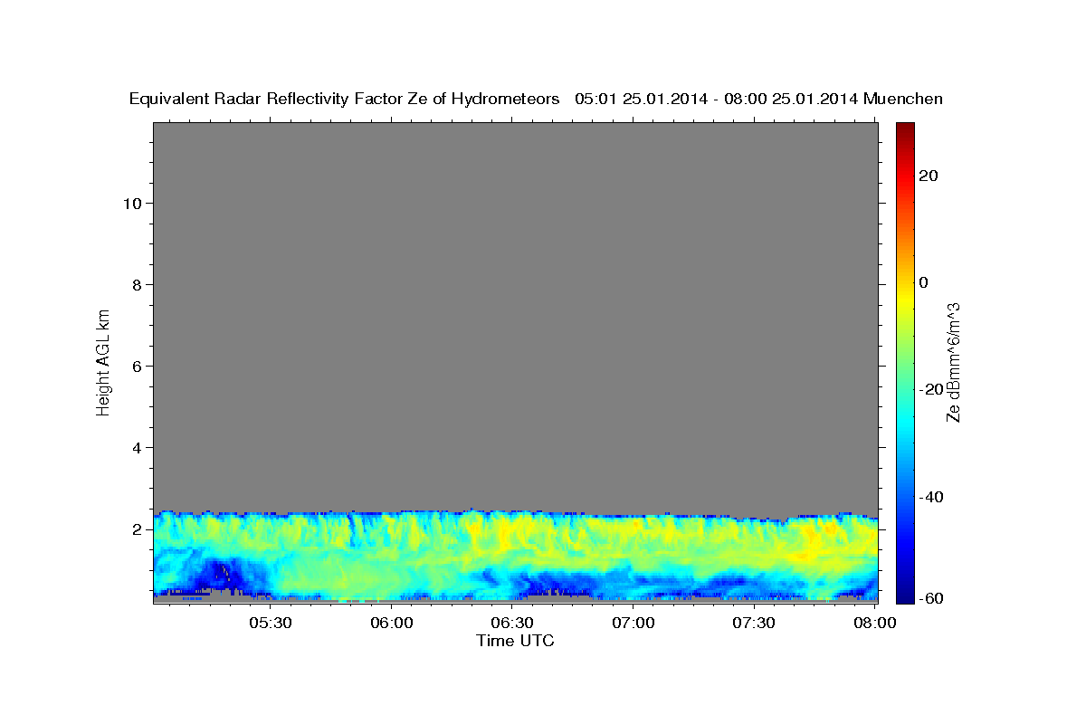Image resolution: width=1086 pixels, height=724 pixels.
Task: Click the height tick label 4
Action: pos(137,448)
